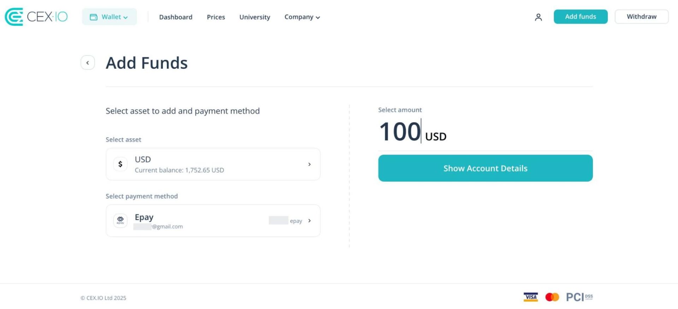Click Show Account Details
This screenshot has width=678, height=309.
pyautogui.click(x=485, y=168)
